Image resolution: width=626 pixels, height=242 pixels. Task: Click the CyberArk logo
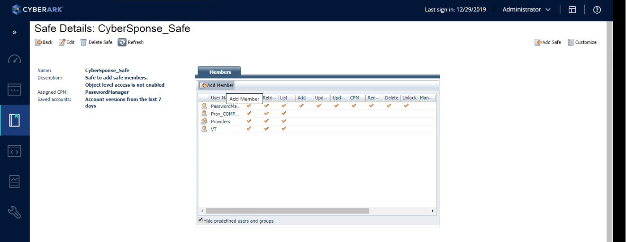37,9
